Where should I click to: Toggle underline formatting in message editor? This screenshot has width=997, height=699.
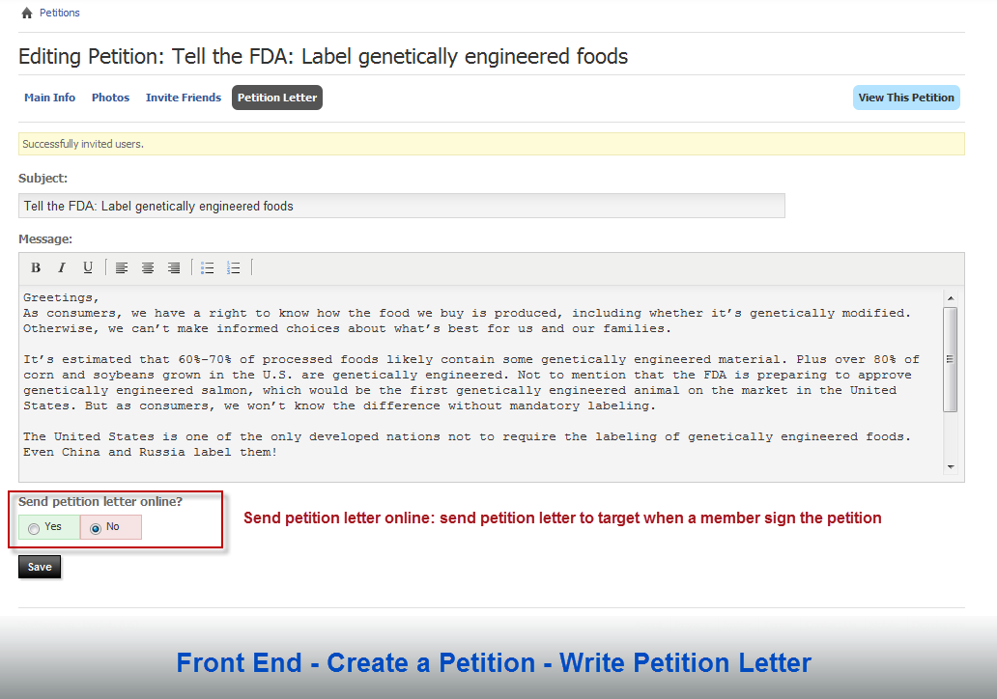(88, 267)
